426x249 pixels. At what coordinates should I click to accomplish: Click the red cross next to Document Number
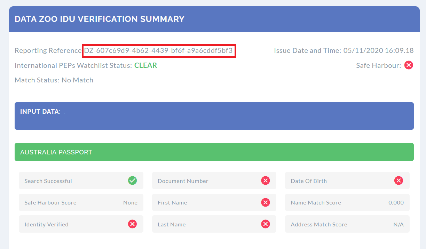coord(266,180)
